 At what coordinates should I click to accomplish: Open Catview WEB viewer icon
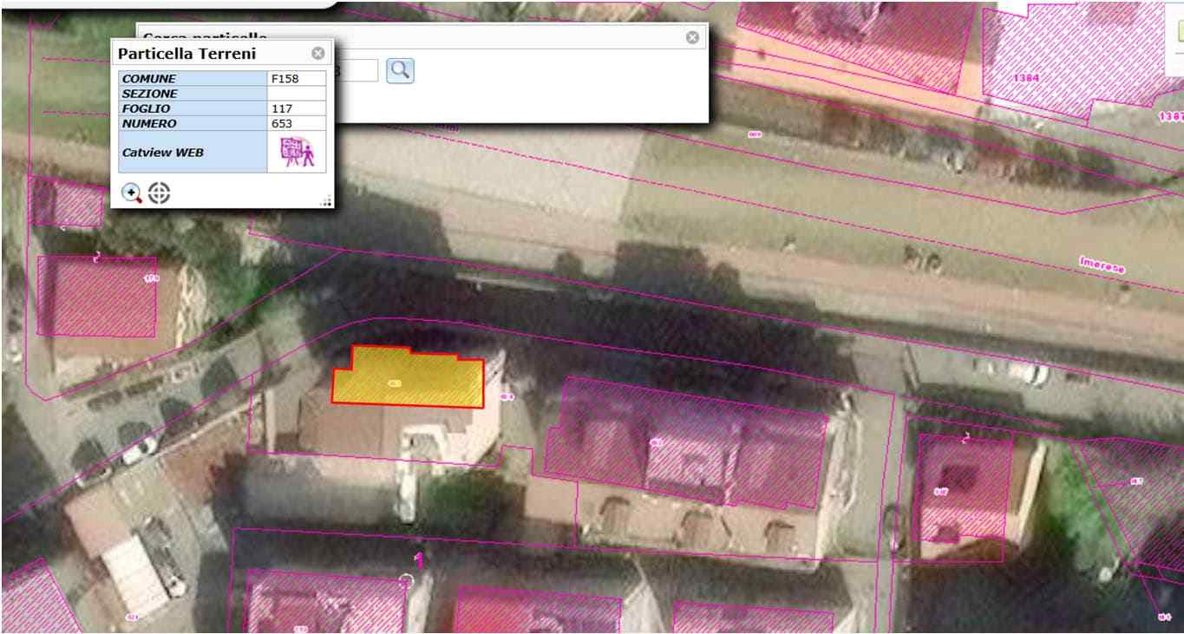point(297,153)
